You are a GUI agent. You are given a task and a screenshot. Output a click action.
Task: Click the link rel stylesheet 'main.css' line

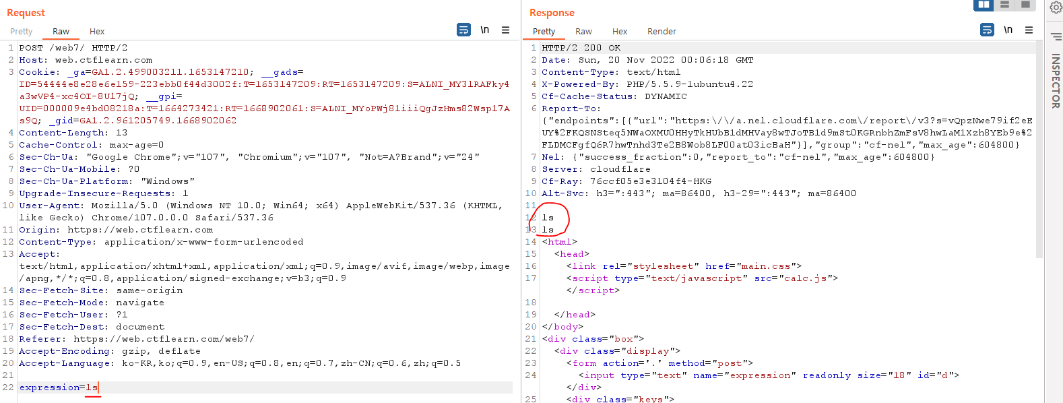[684, 266]
